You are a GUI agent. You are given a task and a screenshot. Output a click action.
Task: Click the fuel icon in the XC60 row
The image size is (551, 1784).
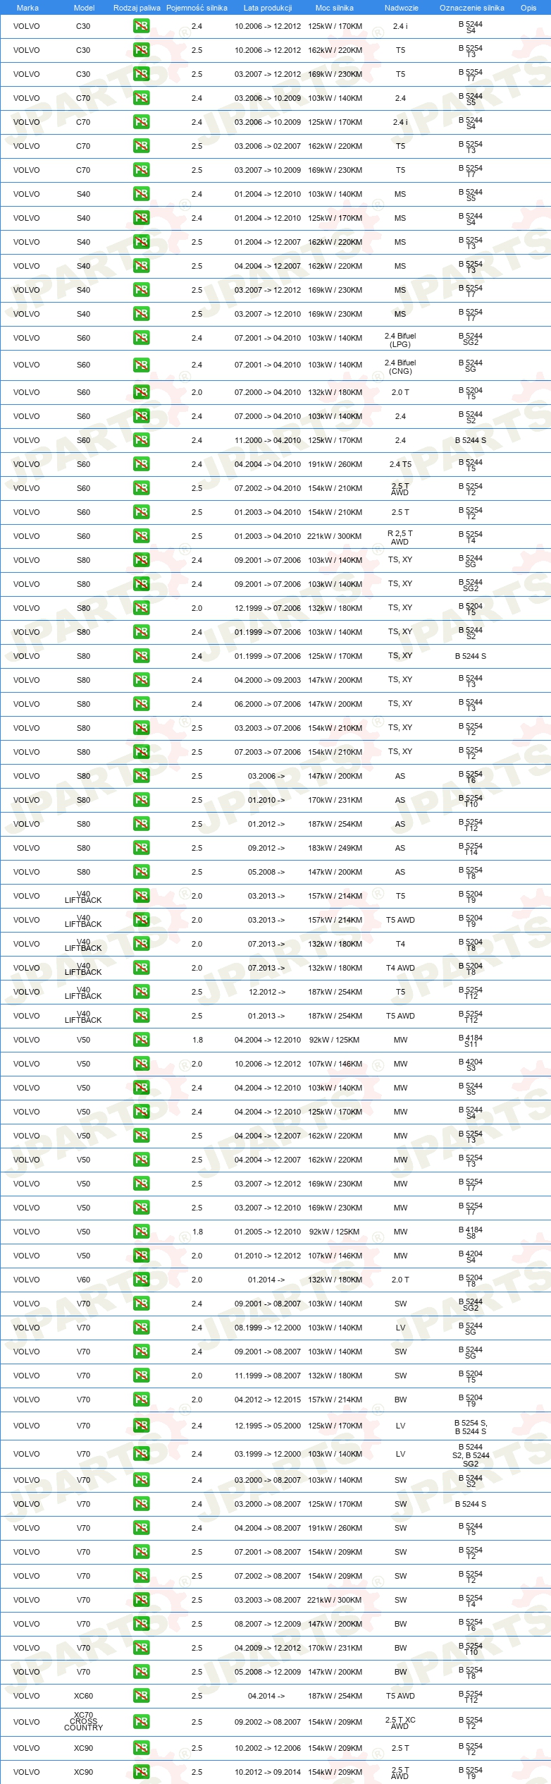(x=141, y=1696)
